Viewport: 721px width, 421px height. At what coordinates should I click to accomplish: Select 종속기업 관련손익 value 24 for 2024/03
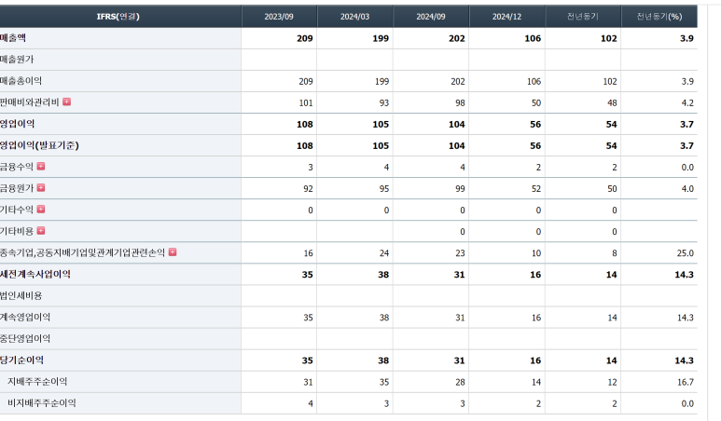384,253
